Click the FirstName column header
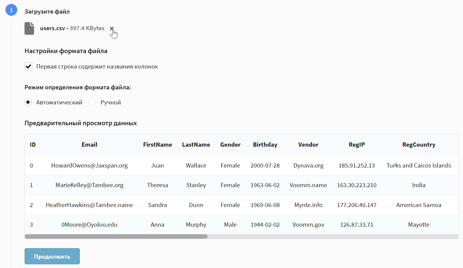 point(158,145)
